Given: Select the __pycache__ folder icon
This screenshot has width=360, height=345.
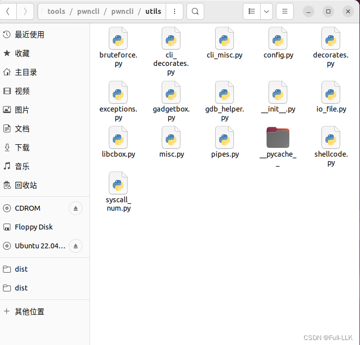Looking at the screenshot, I should 278,137.
